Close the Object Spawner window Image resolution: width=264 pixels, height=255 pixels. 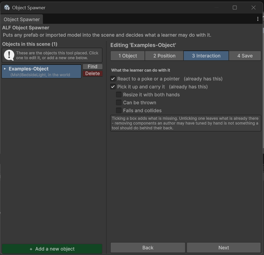point(253,8)
